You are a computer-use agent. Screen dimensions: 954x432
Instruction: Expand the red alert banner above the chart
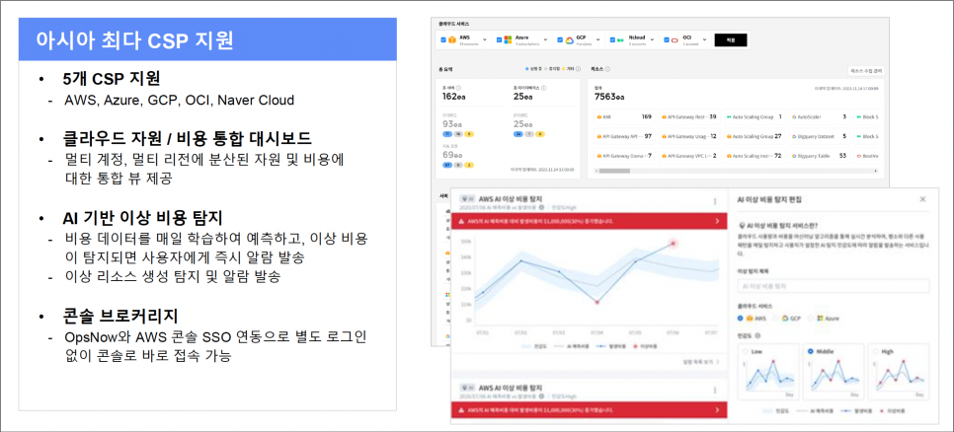pos(717,221)
